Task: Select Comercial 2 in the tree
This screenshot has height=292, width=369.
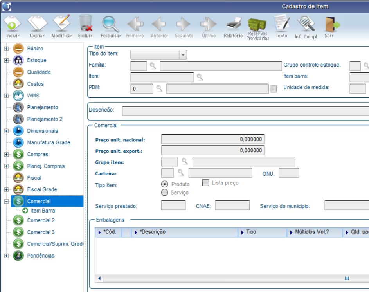Action: point(41,220)
